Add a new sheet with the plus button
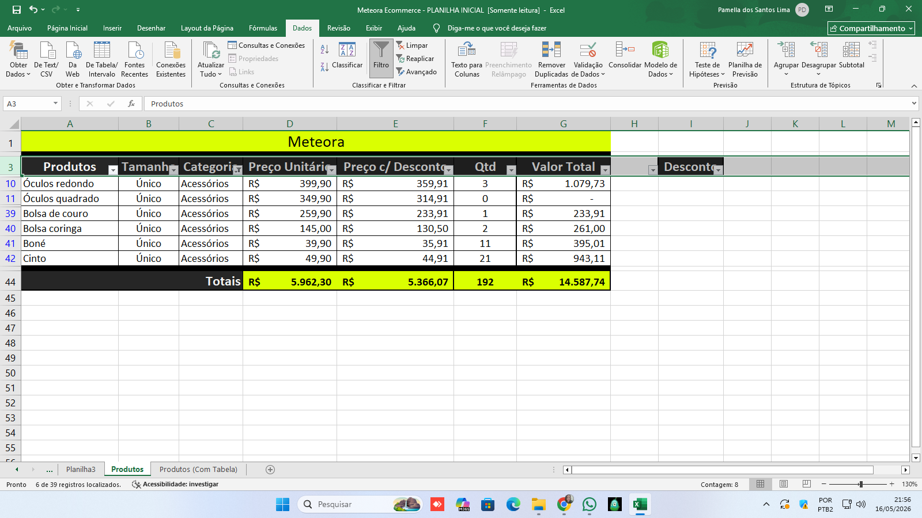Image resolution: width=922 pixels, height=518 pixels. [x=270, y=470]
